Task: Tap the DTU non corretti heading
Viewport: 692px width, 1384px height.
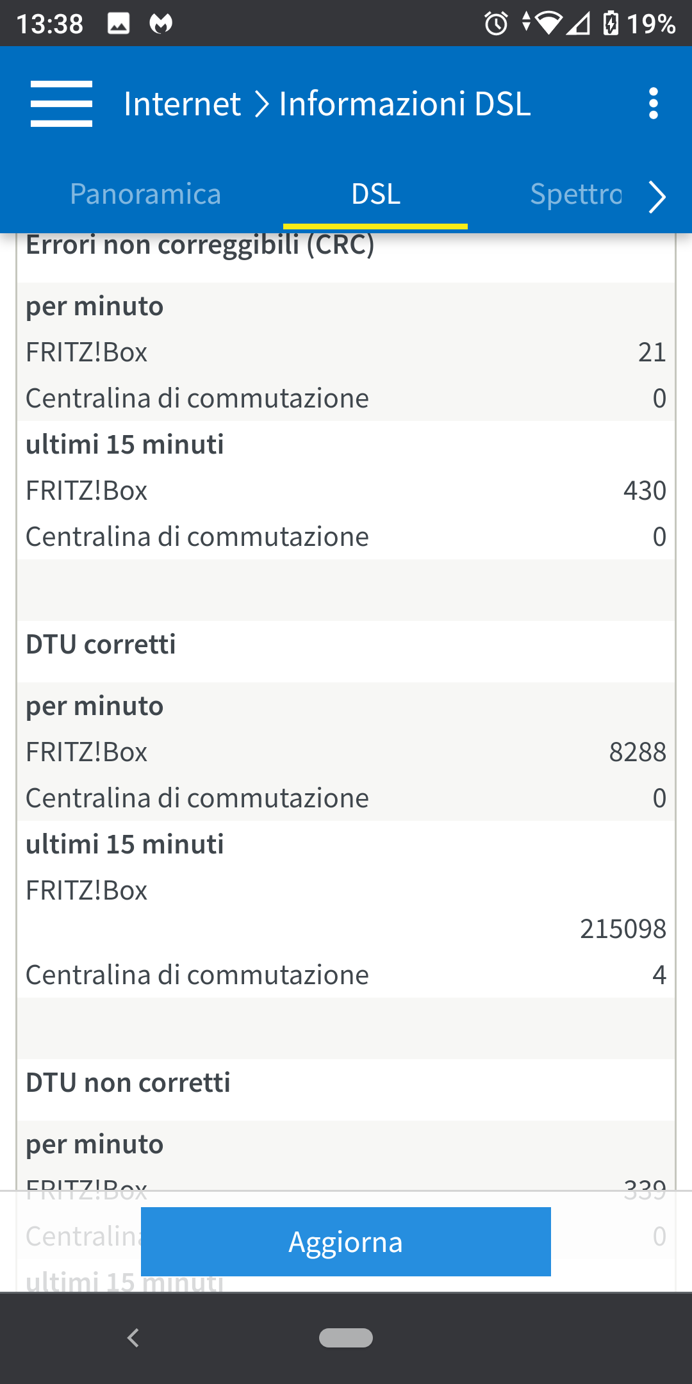Action: tap(128, 1083)
